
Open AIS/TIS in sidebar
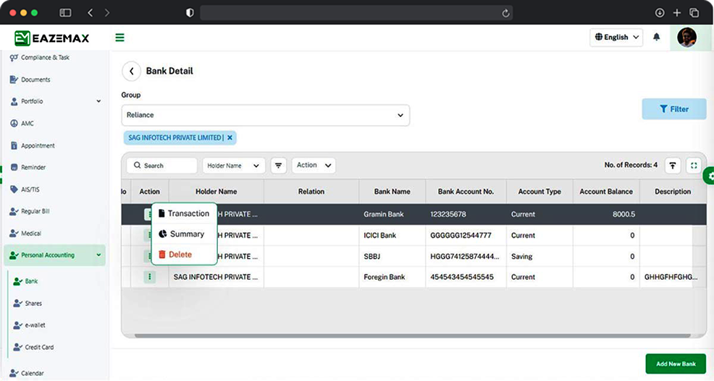pyautogui.click(x=25, y=189)
